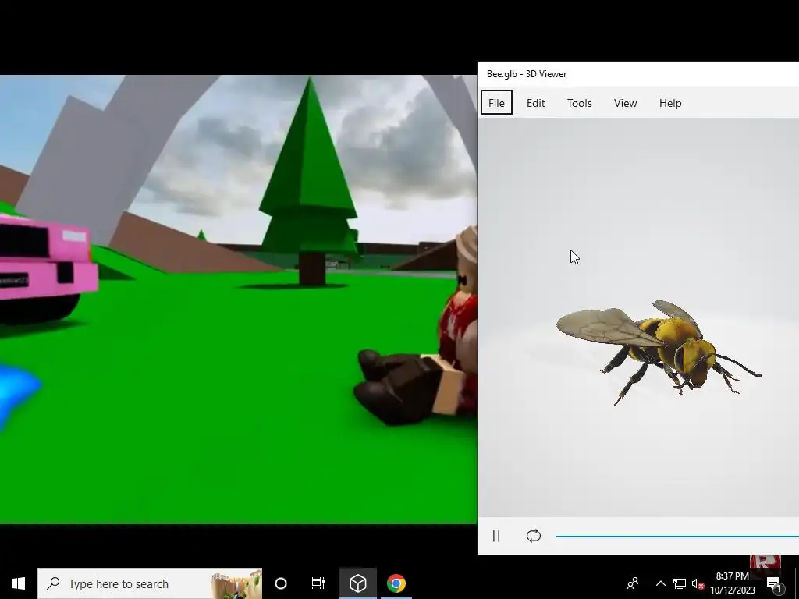799x599 pixels.
Task: Open the People icon in taskbar
Action: tap(633, 583)
